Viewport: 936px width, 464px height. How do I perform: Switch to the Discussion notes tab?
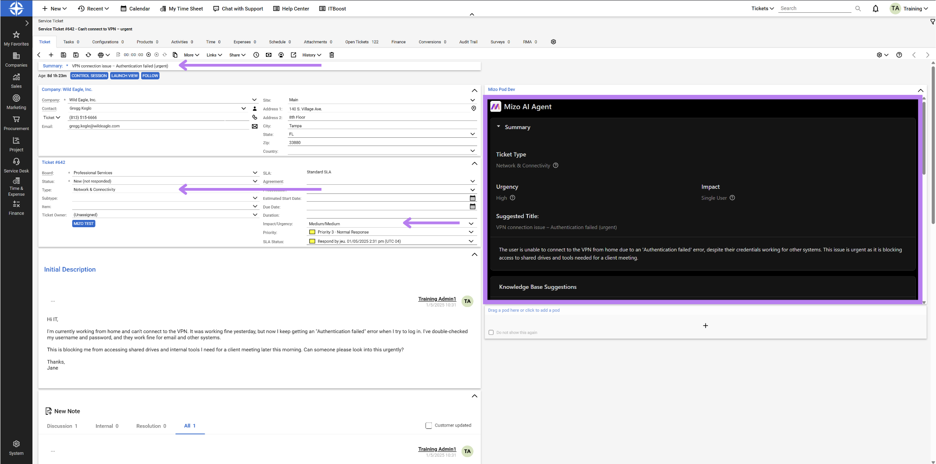[x=62, y=426]
